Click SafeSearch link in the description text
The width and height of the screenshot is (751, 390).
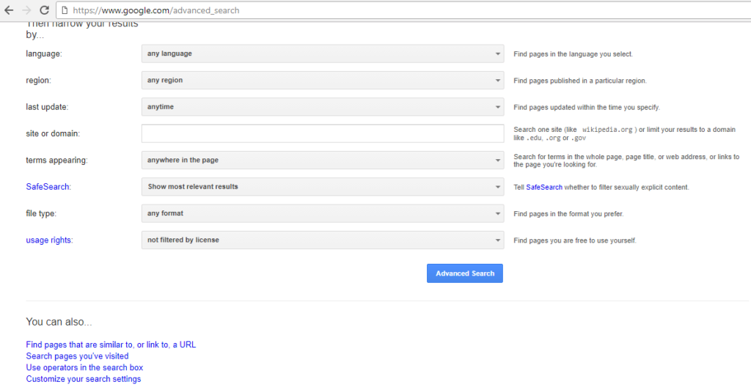[544, 187]
